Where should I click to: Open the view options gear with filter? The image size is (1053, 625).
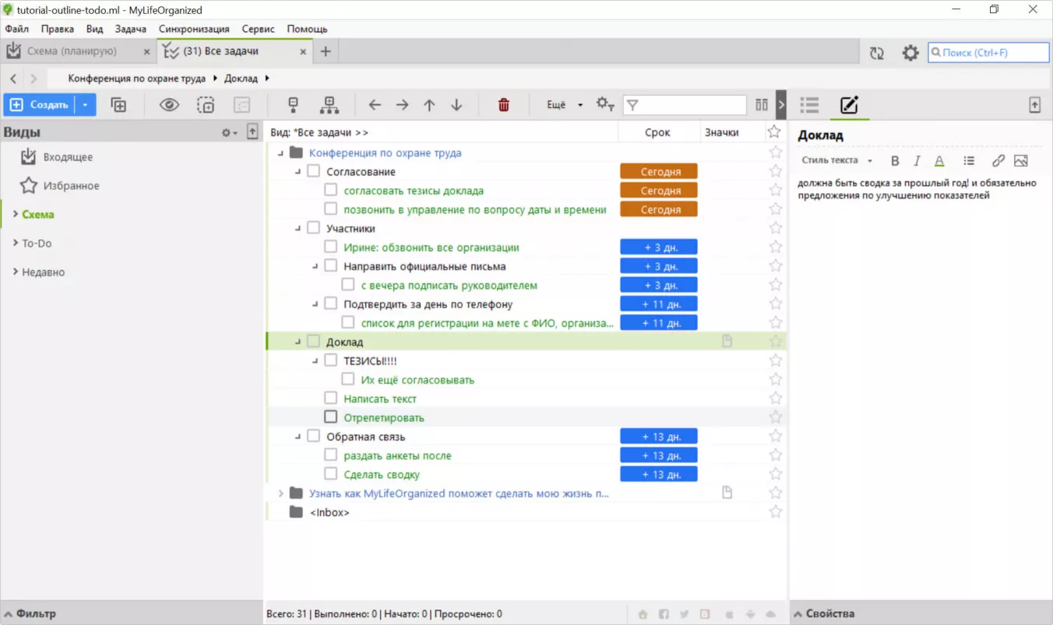[x=605, y=104]
